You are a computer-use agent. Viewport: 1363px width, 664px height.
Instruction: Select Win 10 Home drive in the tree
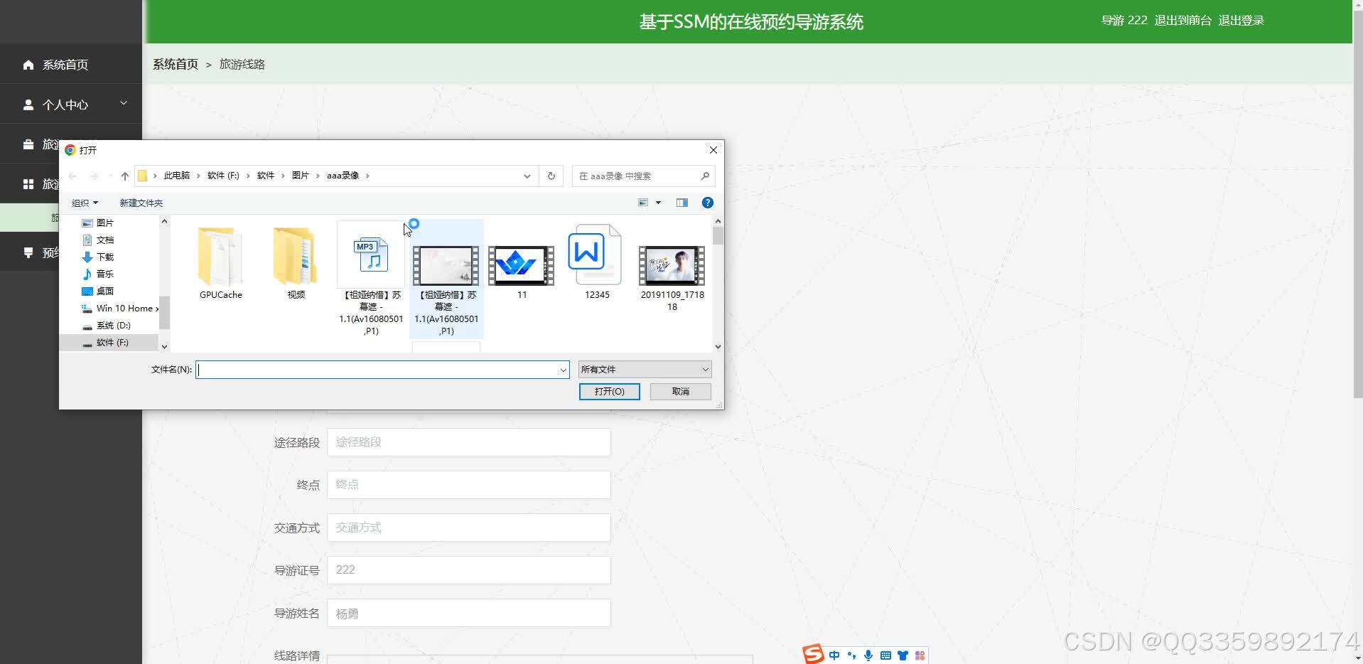coord(121,308)
